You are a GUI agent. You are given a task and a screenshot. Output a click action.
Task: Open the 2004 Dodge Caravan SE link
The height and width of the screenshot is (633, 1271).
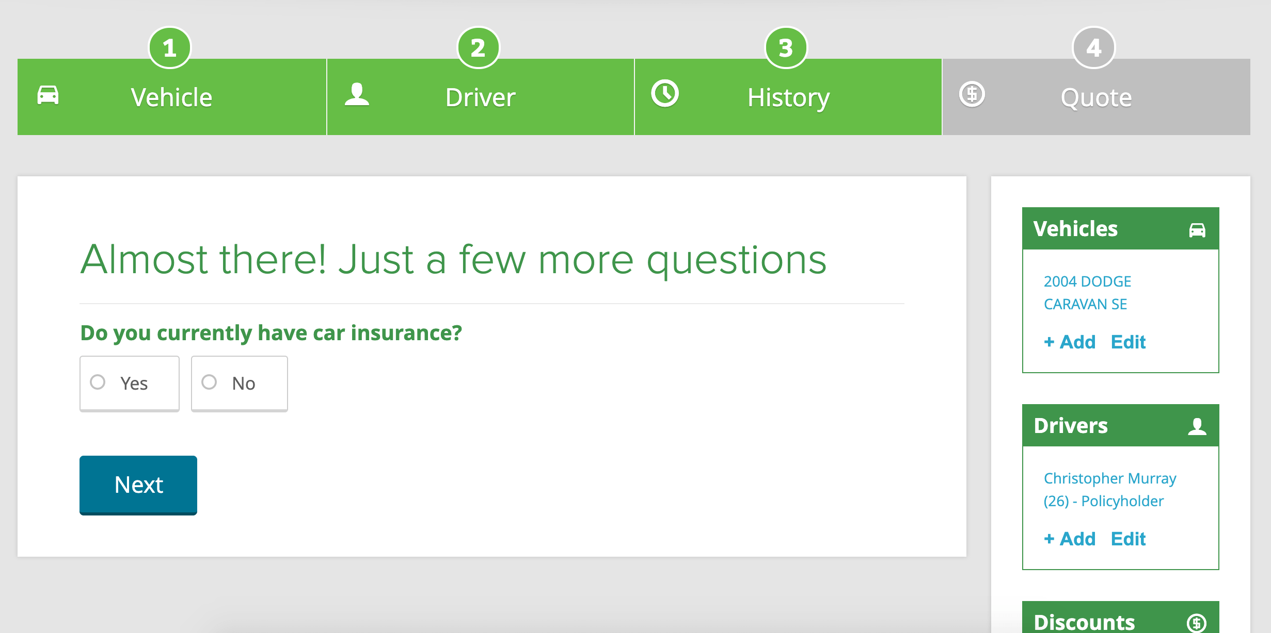click(x=1087, y=293)
